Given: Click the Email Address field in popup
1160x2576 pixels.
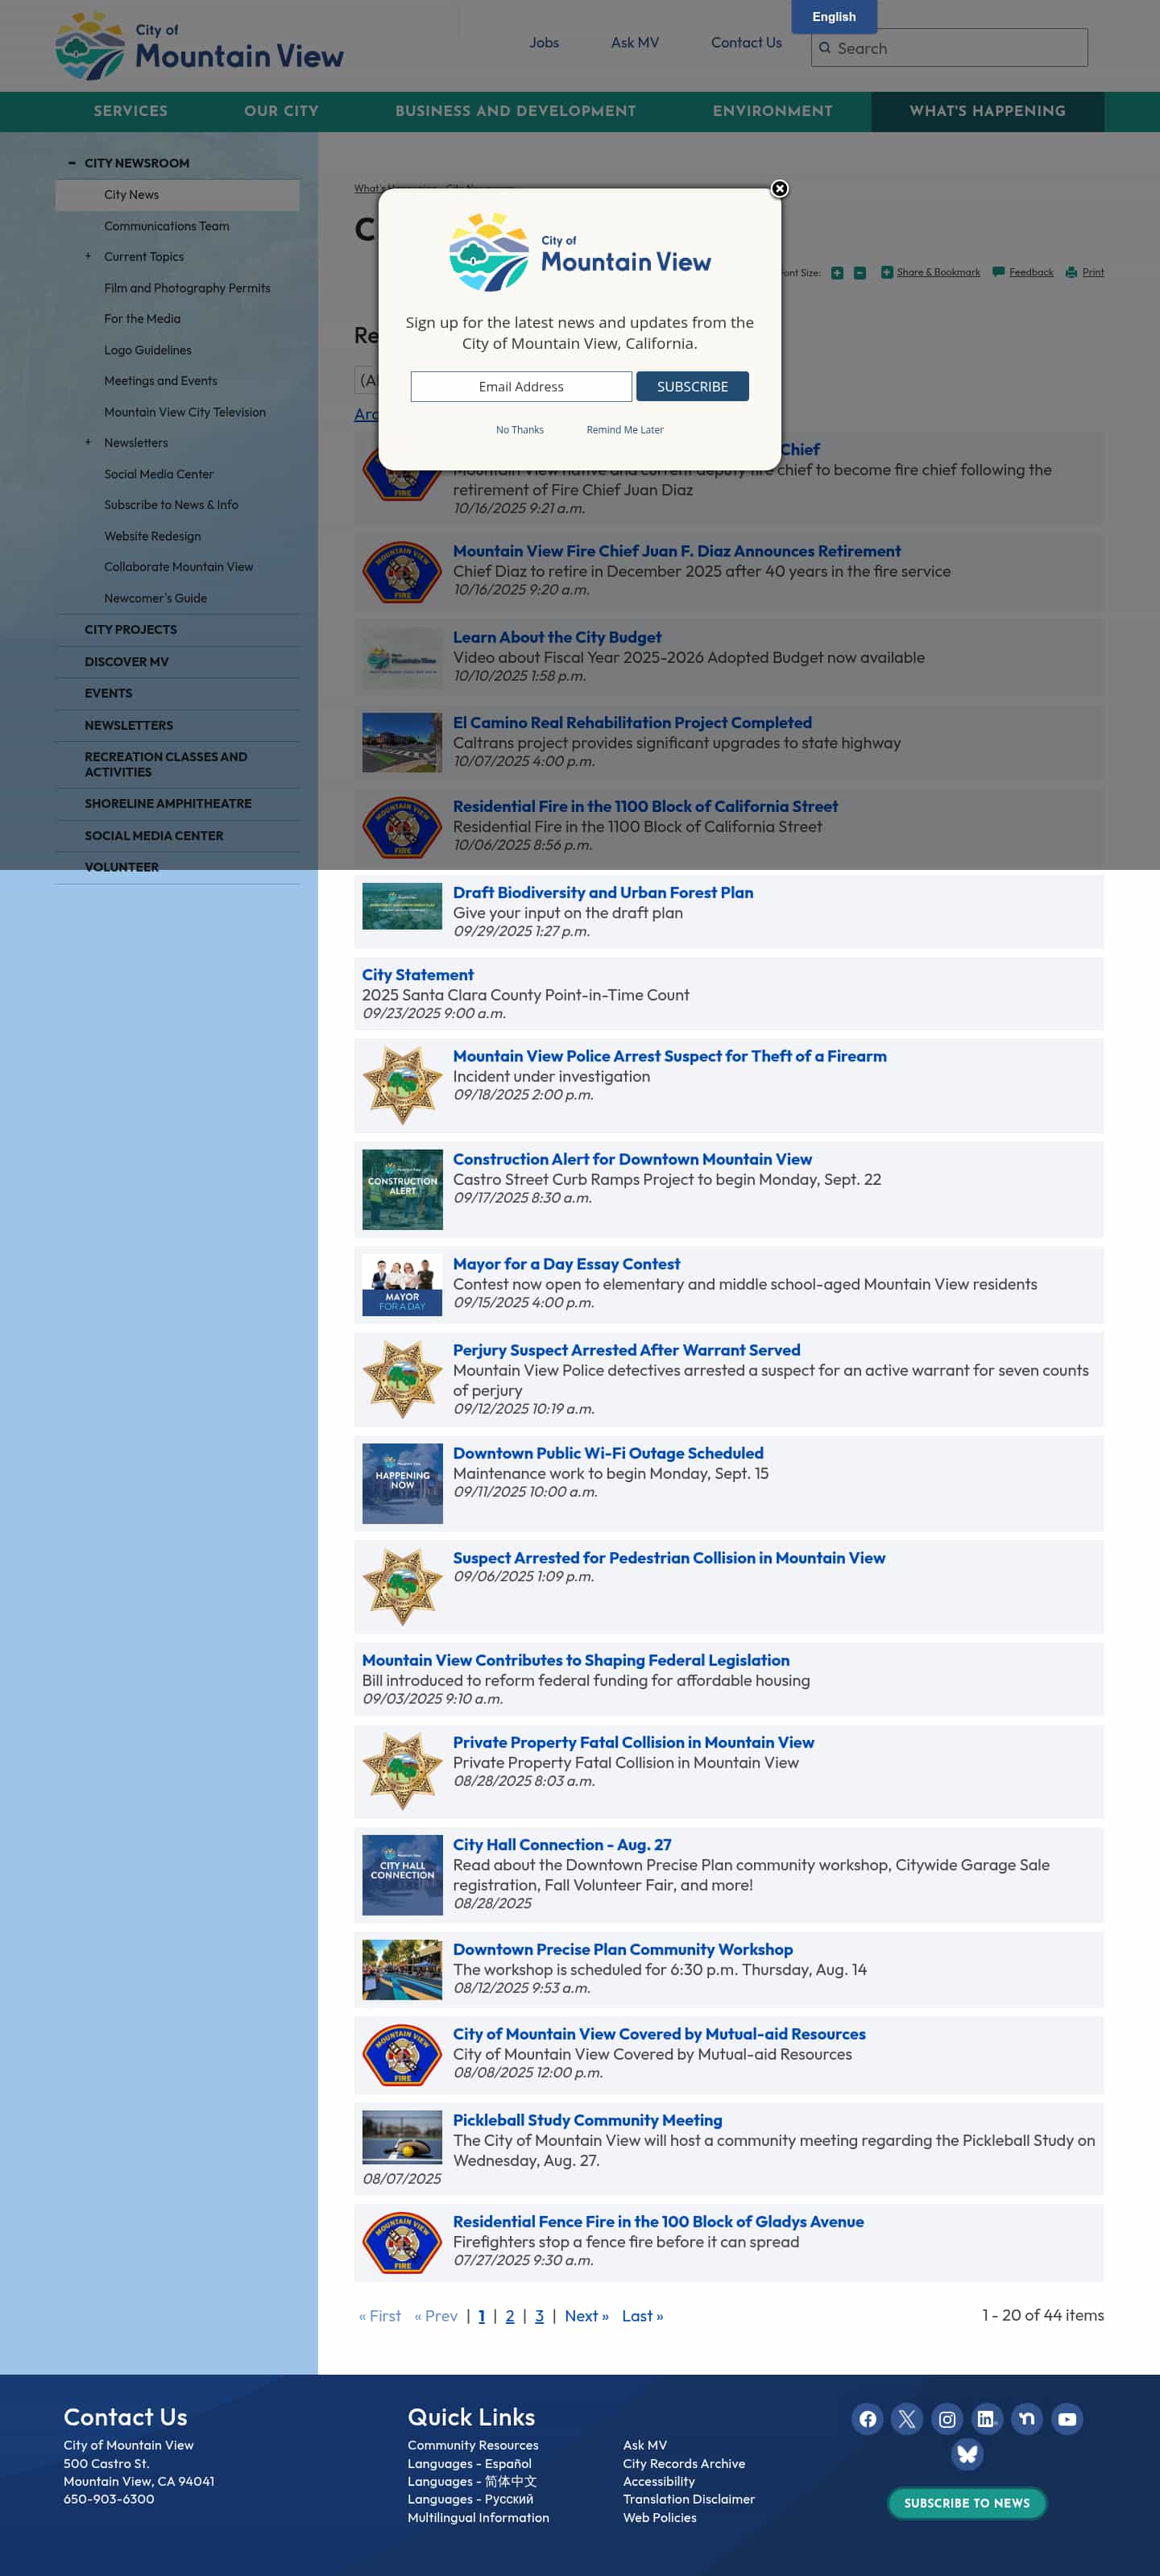Looking at the screenshot, I should coord(521,386).
